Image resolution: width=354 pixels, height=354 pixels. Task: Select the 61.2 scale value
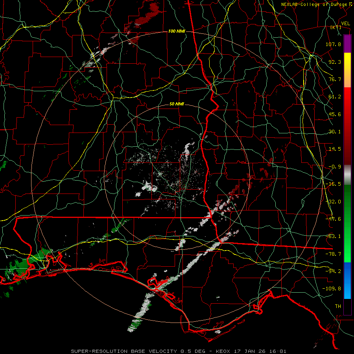pyautogui.click(x=335, y=97)
